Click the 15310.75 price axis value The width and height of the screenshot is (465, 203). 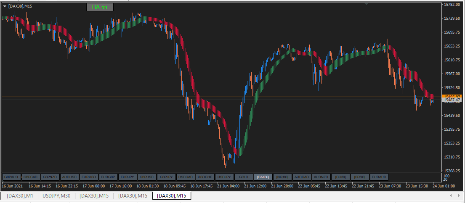452,157
